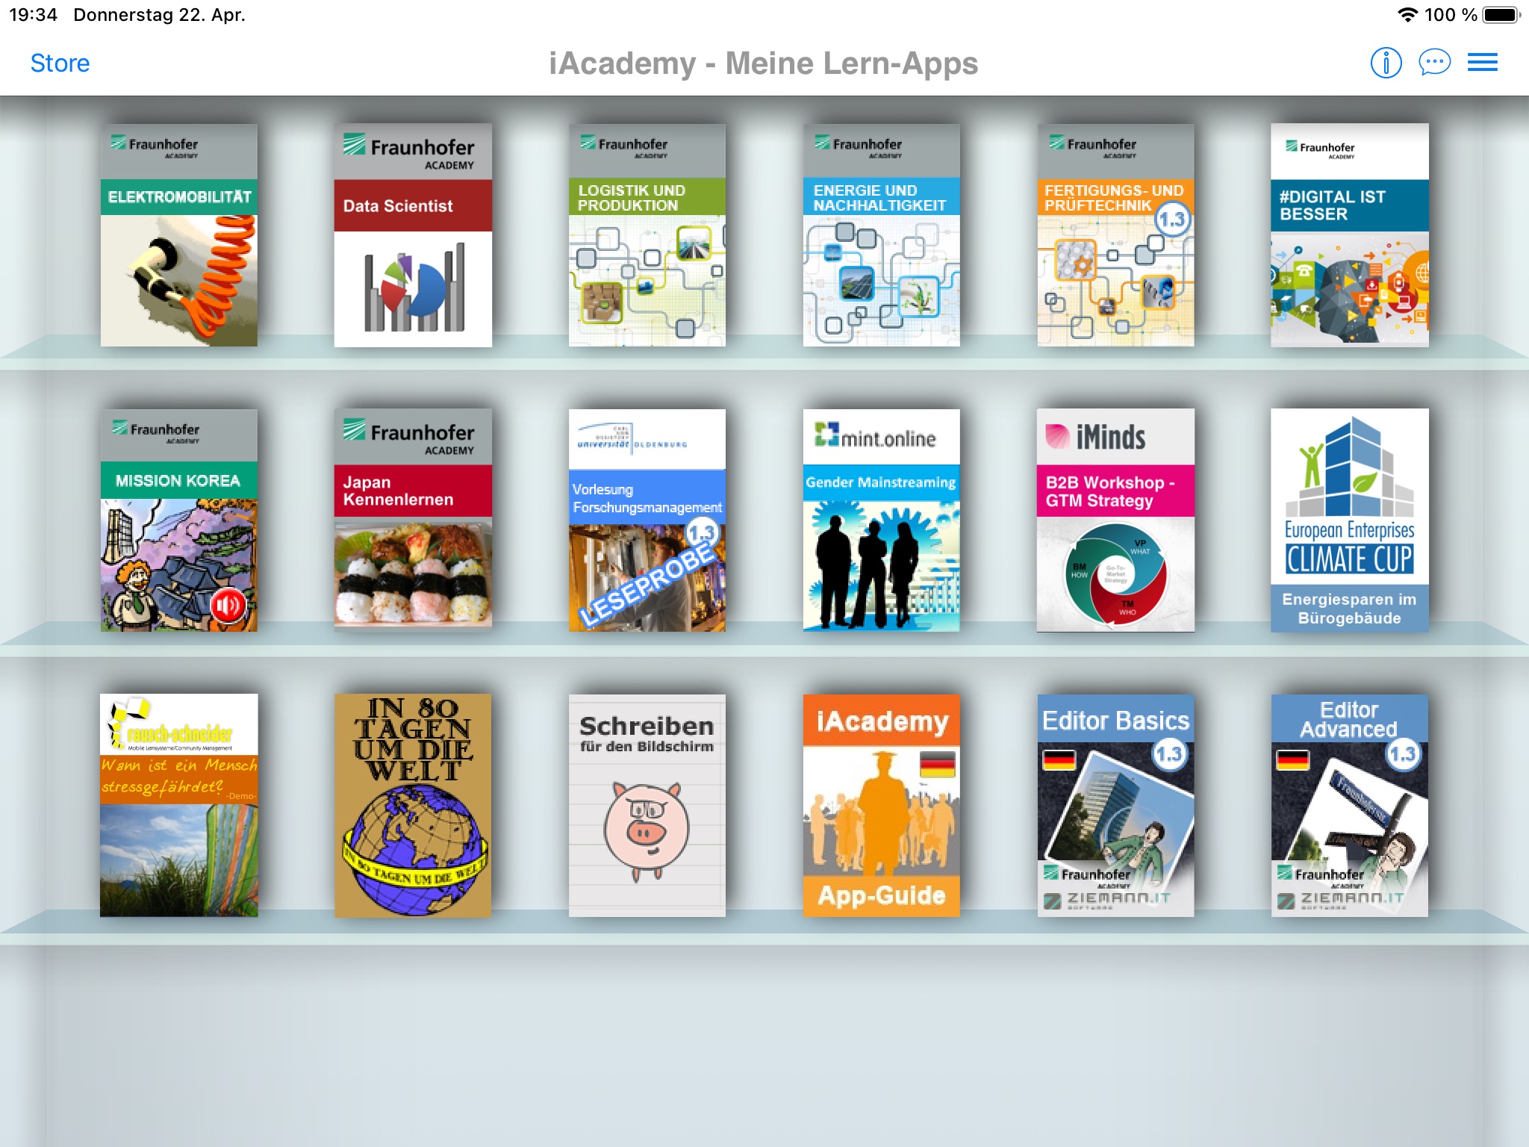Tap the iAcademy - Meine Lern-Apps title
Image resolution: width=1529 pixels, height=1147 pixels.
coord(763,63)
